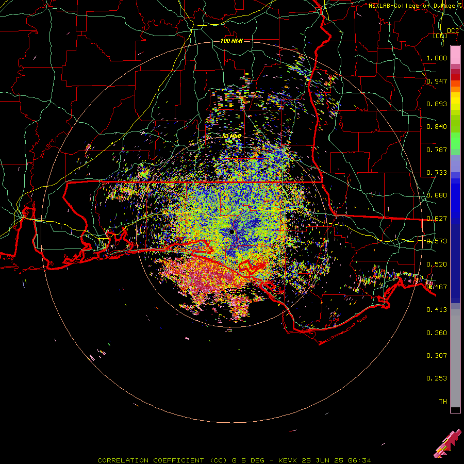Select the 0.413 legend value

(437, 310)
